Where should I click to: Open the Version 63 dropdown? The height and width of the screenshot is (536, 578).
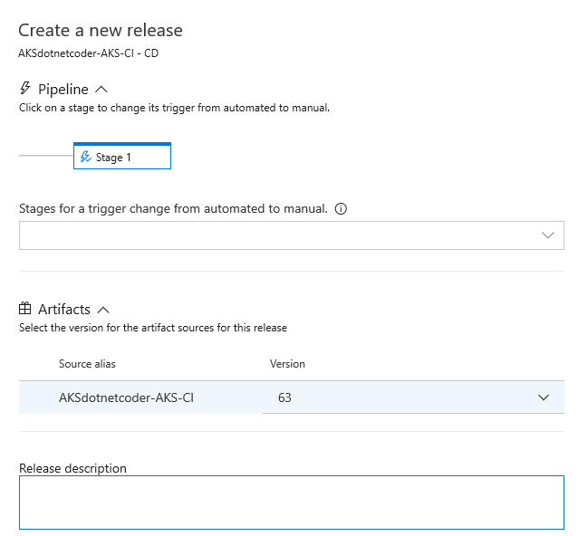pyautogui.click(x=413, y=397)
